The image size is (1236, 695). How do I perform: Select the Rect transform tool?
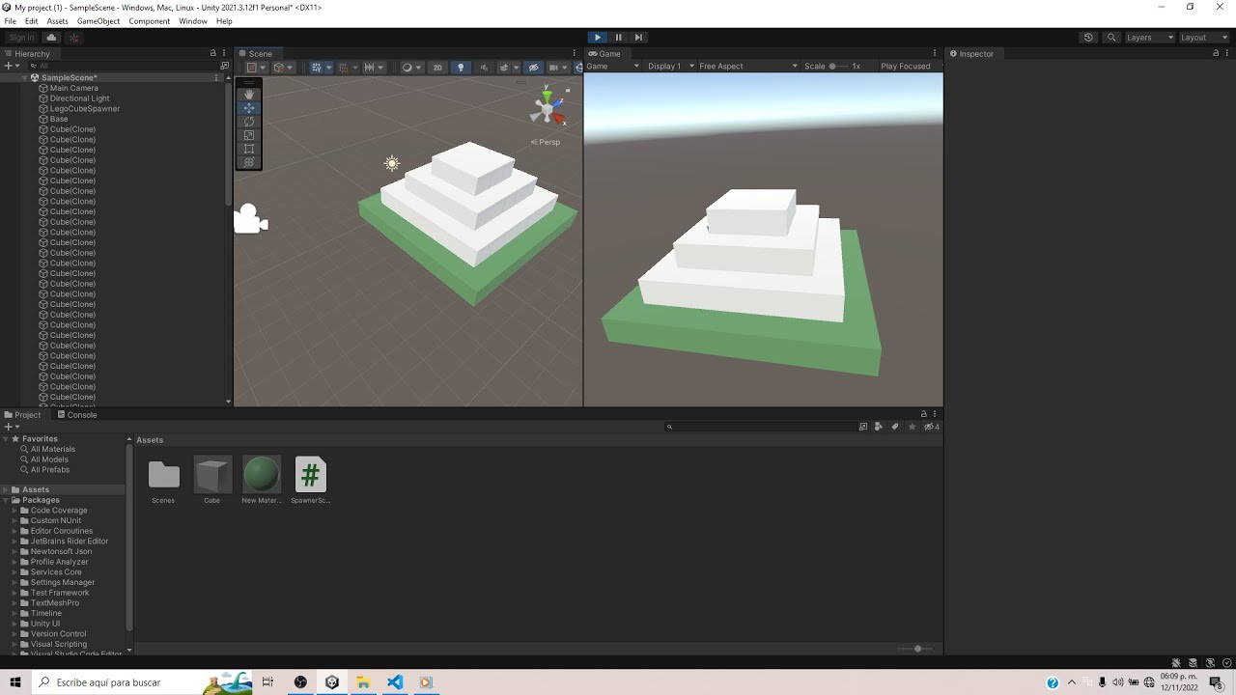click(x=249, y=149)
